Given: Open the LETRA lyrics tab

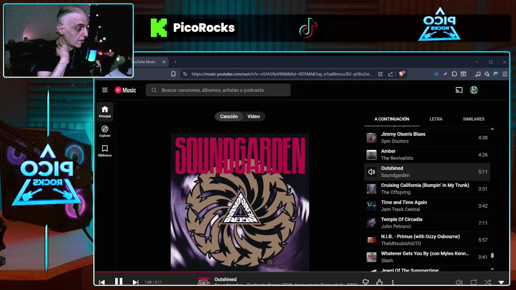Looking at the screenshot, I should 436,119.
